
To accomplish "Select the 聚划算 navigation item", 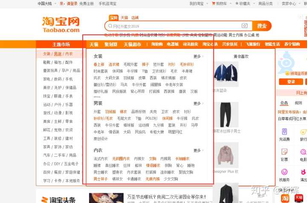I will 111,44.
